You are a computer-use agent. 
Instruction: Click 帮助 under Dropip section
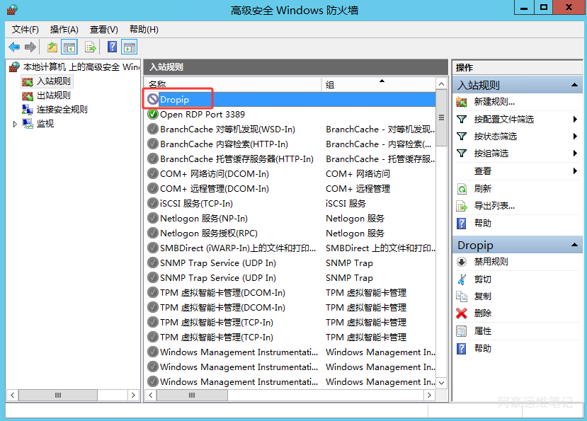click(482, 348)
